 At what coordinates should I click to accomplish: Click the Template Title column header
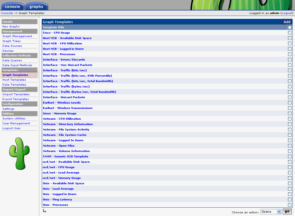[x=54, y=27]
